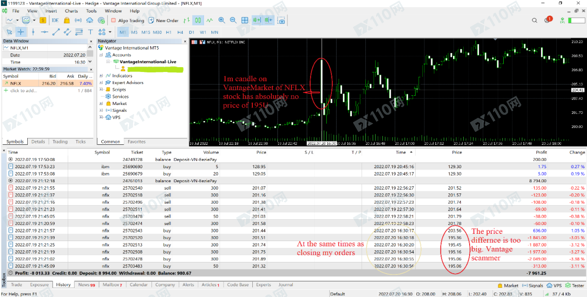Toggle chart shift from right border
Viewport: 587px width, 297px height.
pos(268,20)
